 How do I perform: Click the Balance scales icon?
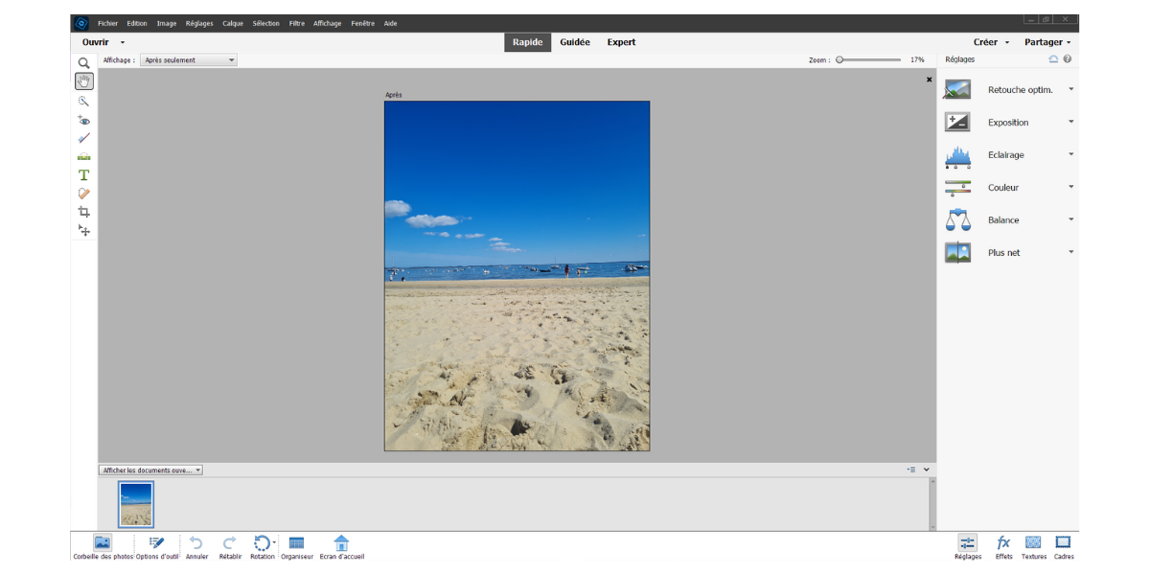(x=957, y=220)
